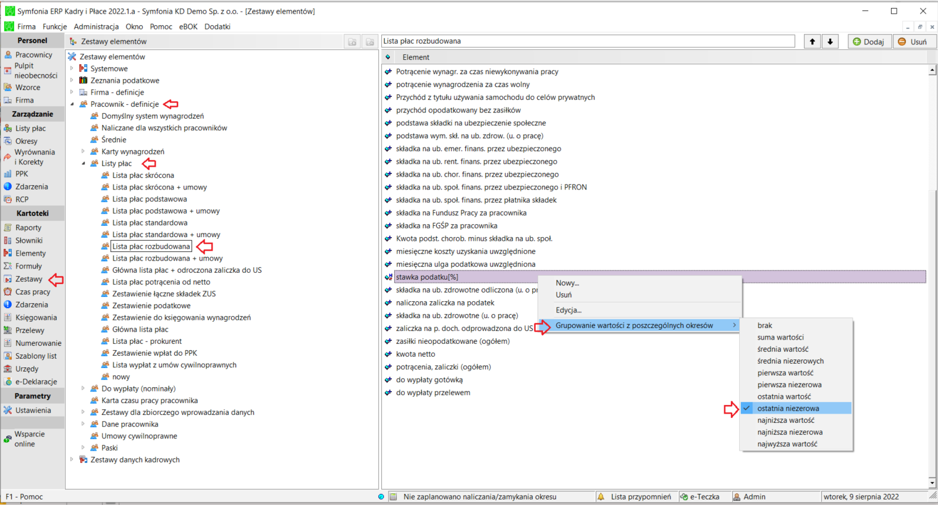Open Okresy sidebar item
The height and width of the screenshot is (505, 938).
(27, 141)
